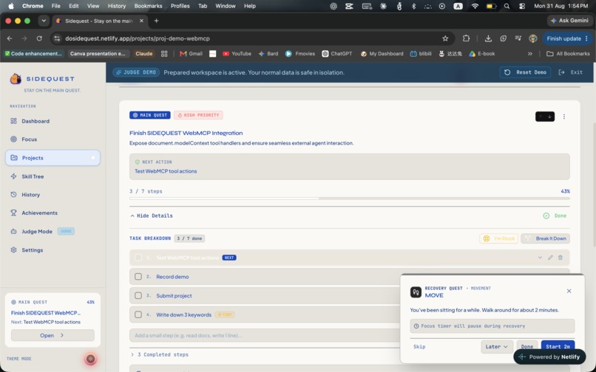Open the All Bookmarks folder
This screenshot has height=372, width=596.
point(568,54)
